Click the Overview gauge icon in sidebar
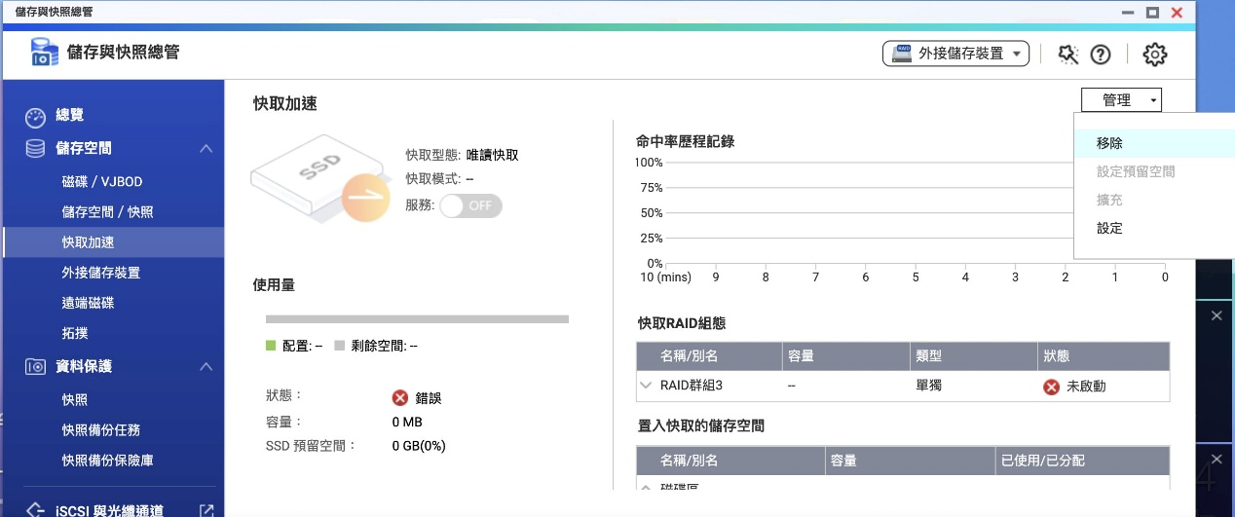This screenshot has height=517, width=1235. click(35, 117)
